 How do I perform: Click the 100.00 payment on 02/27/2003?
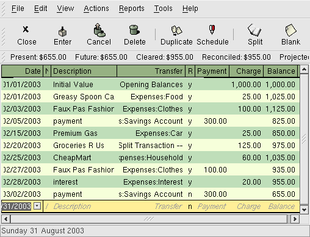pos(215,170)
